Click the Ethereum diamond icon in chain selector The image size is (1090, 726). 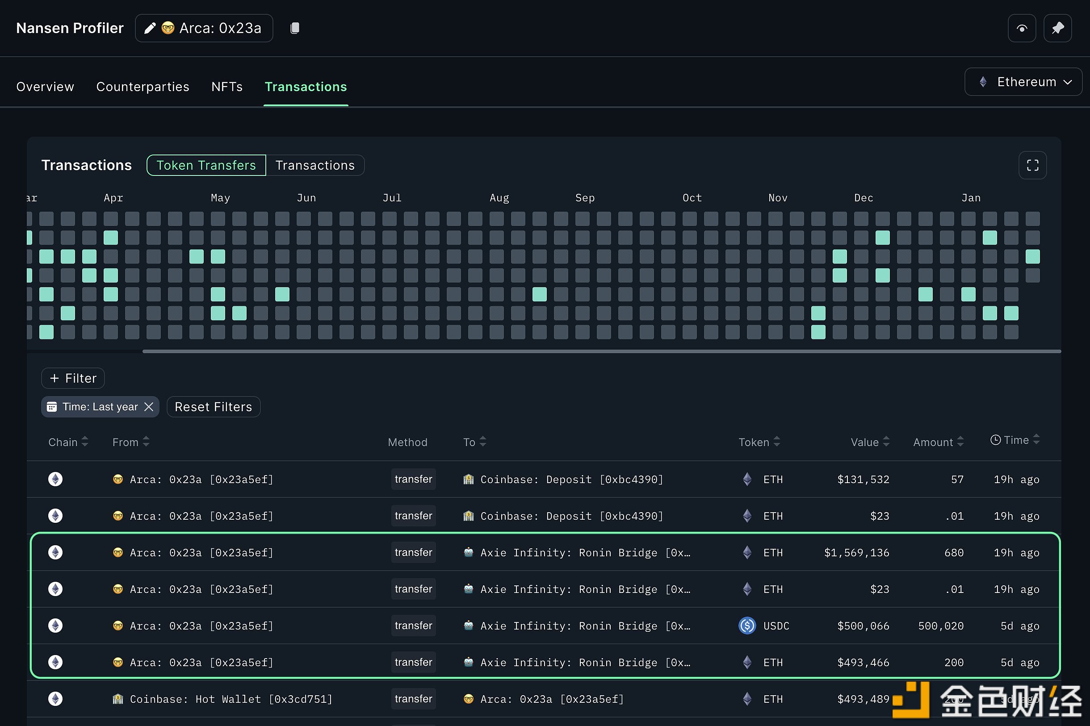(x=983, y=82)
